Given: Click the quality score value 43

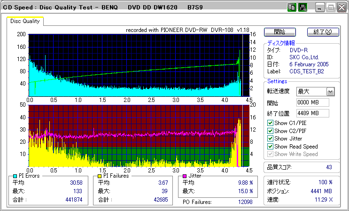Looking at the screenshot, I should coord(329,167).
